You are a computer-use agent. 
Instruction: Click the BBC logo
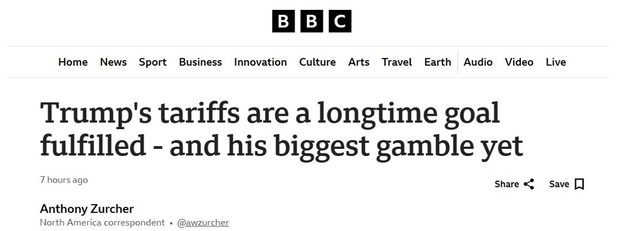311,22
